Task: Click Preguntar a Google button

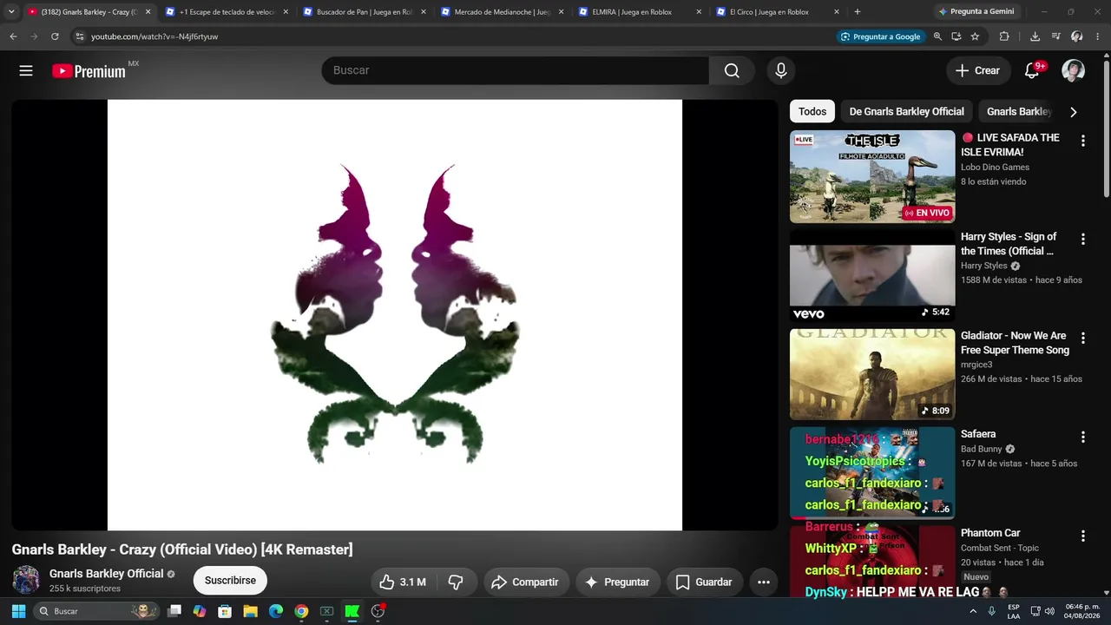Action: pyautogui.click(x=880, y=36)
